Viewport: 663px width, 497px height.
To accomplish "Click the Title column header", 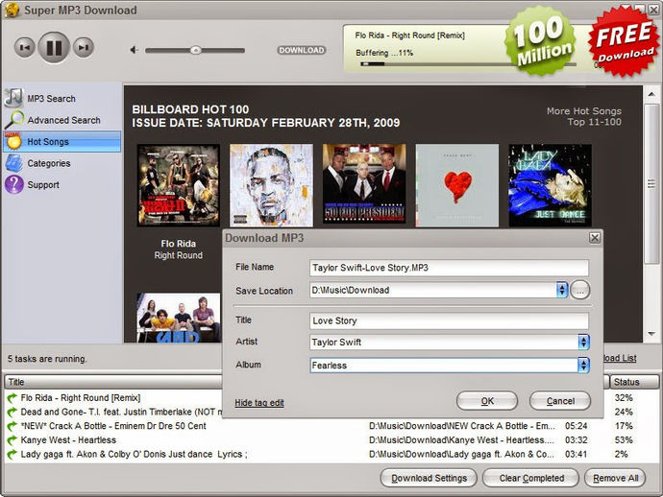I will 113,382.
